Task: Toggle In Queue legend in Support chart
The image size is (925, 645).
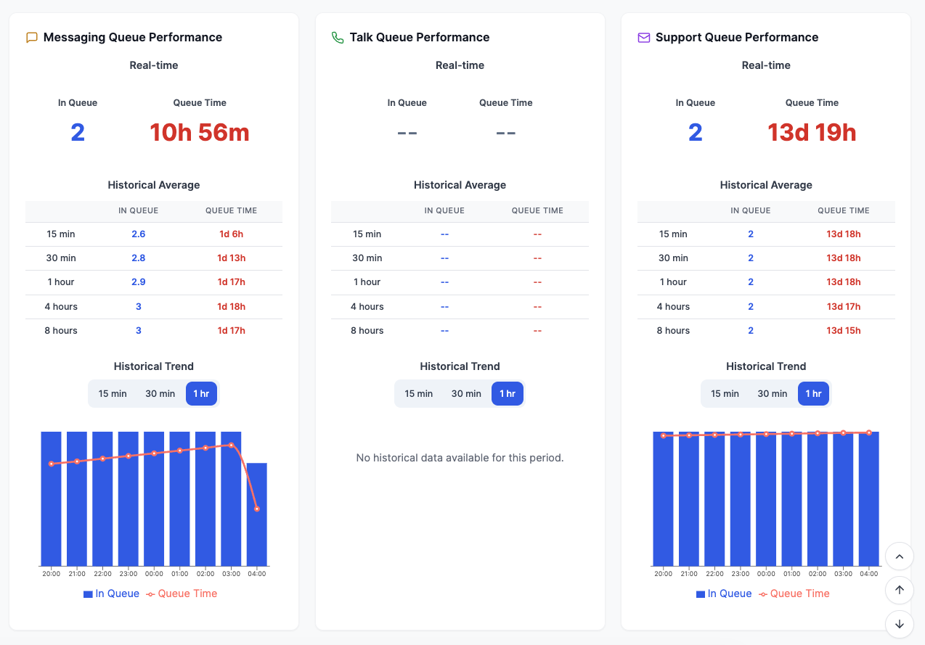Action: (724, 593)
